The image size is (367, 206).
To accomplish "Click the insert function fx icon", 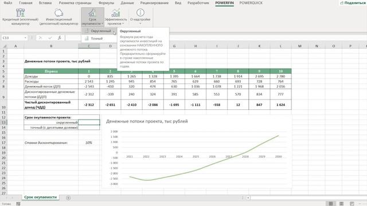I will click(x=60, y=38).
